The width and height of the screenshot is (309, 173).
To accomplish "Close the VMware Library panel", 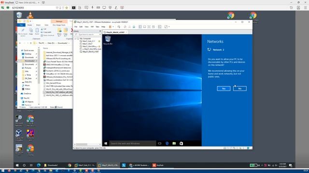I will click(100, 31).
